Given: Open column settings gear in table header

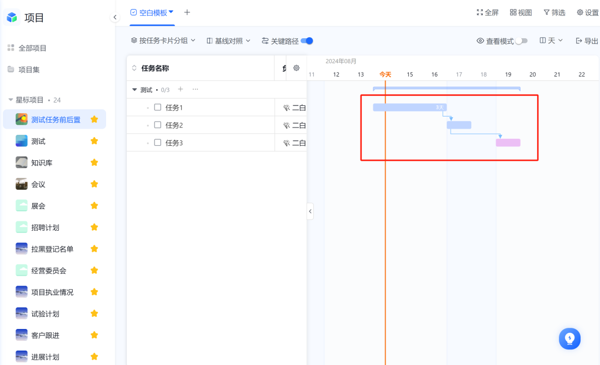Looking at the screenshot, I should click(296, 68).
